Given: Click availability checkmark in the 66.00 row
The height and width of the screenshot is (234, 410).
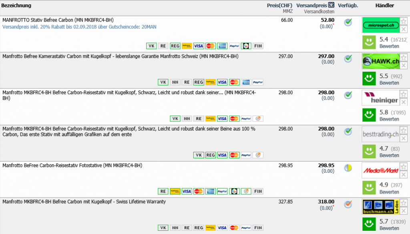Looking at the screenshot, I should [x=348, y=22].
